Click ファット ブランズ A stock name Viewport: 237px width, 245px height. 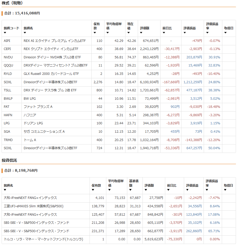(x=38, y=107)
